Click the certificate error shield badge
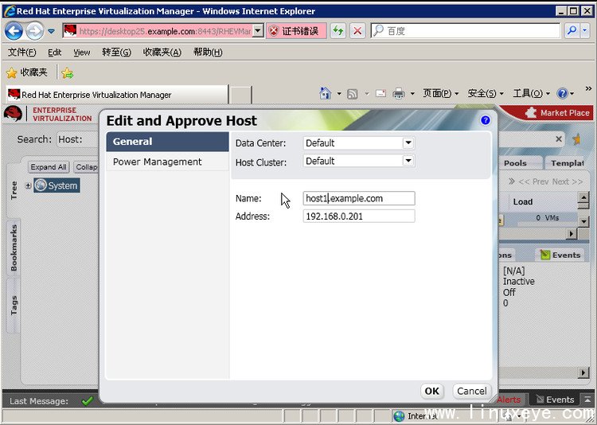Screen dimensions: 597x425 click(296, 31)
